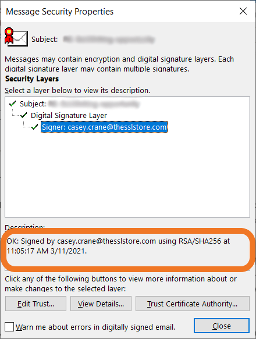Click the Trust Certificate Authority button
The width and height of the screenshot is (256, 339).
click(x=193, y=304)
